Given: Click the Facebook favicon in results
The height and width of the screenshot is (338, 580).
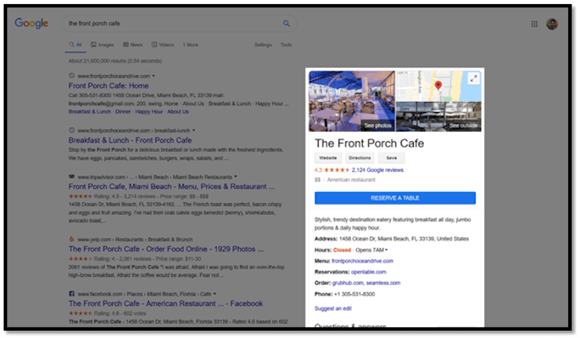Looking at the screenshot, I should pyautogui.click(x=71, y=293).
